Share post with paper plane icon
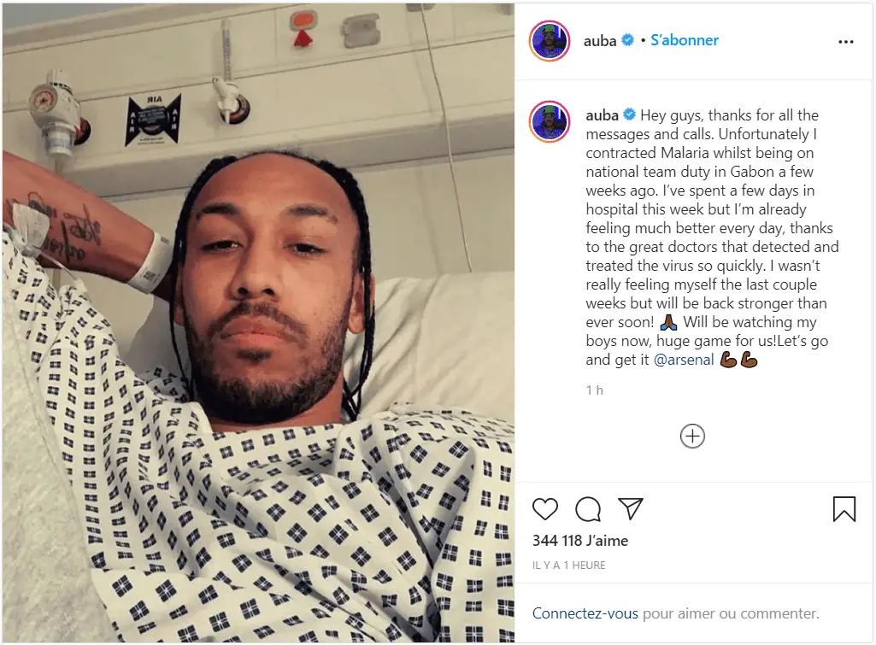876x645 pixels. [x=631, y=509]
